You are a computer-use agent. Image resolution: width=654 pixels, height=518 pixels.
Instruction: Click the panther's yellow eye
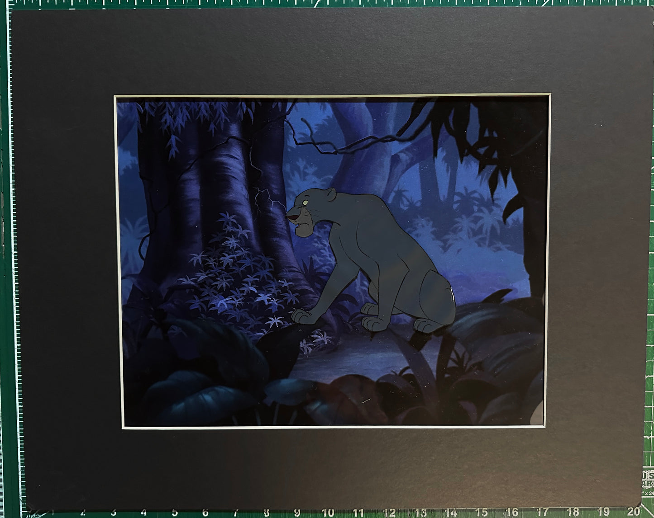pos(306,202)
